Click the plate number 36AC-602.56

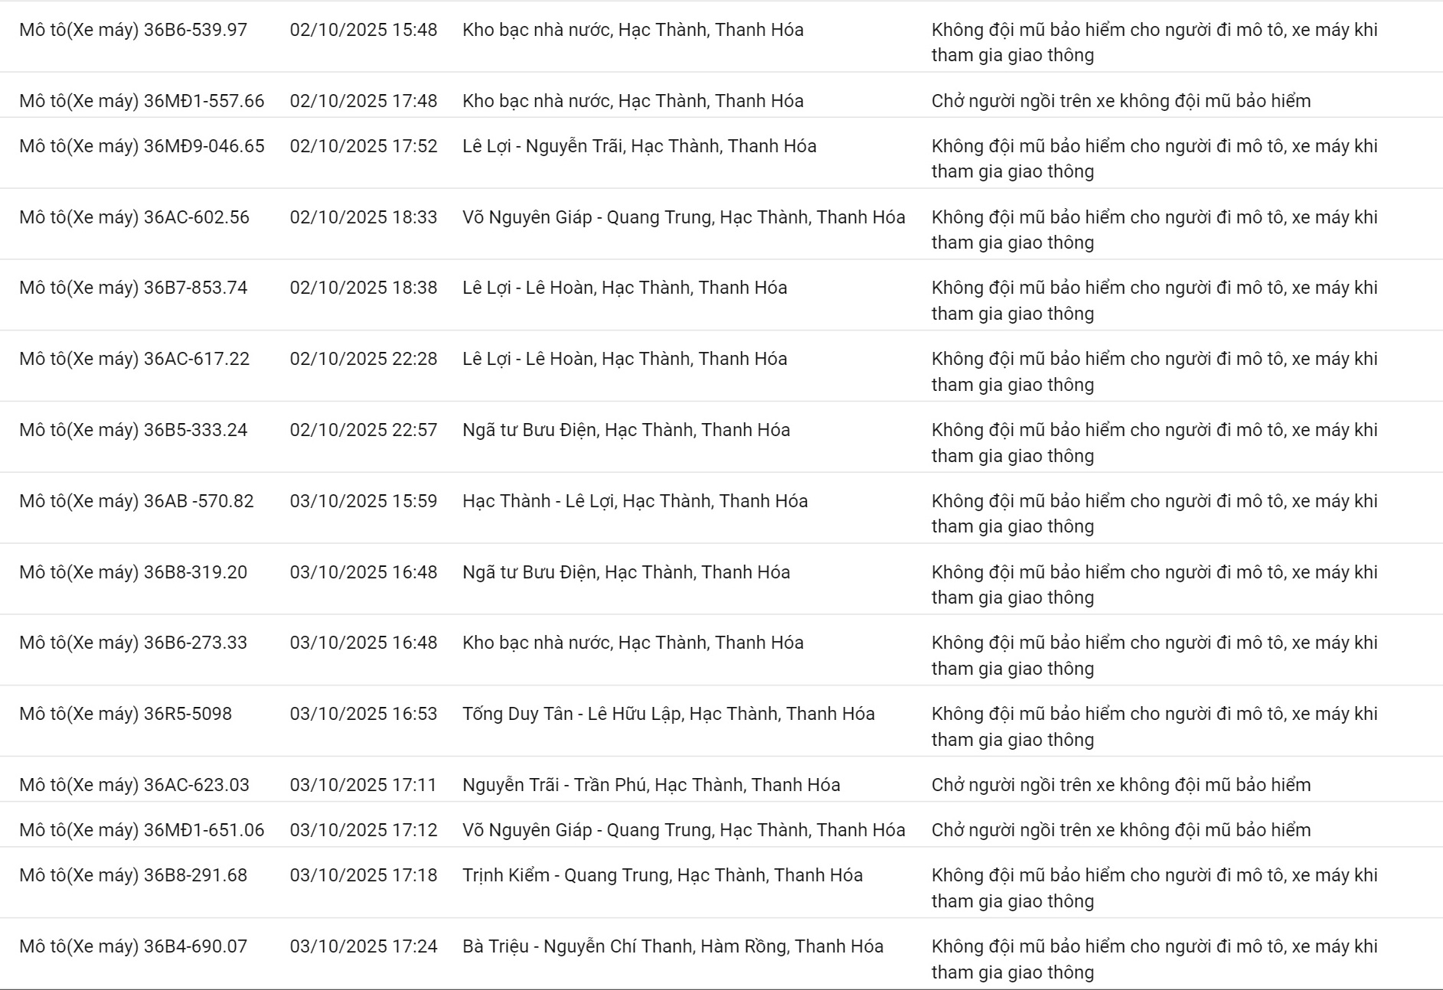click(134, 217)
